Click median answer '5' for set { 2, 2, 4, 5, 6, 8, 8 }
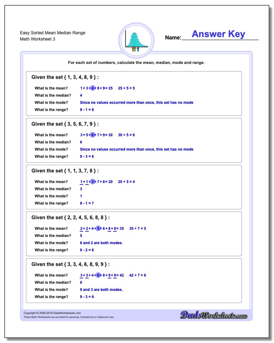 (x=81, y=236)
